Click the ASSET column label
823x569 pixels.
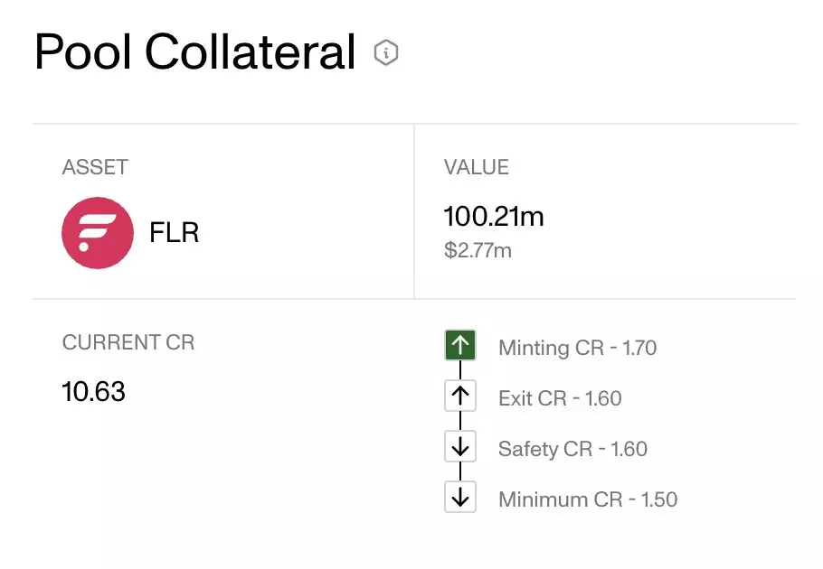(x=95, y=168)
